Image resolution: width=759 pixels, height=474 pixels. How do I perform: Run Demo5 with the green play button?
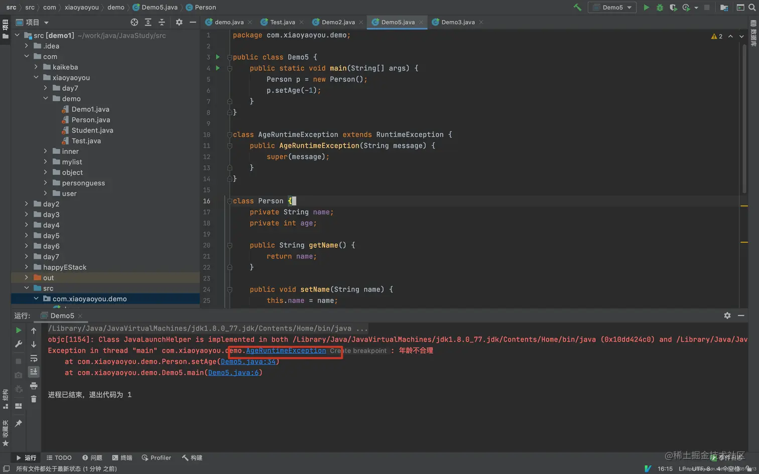click(x=646, y=8)
